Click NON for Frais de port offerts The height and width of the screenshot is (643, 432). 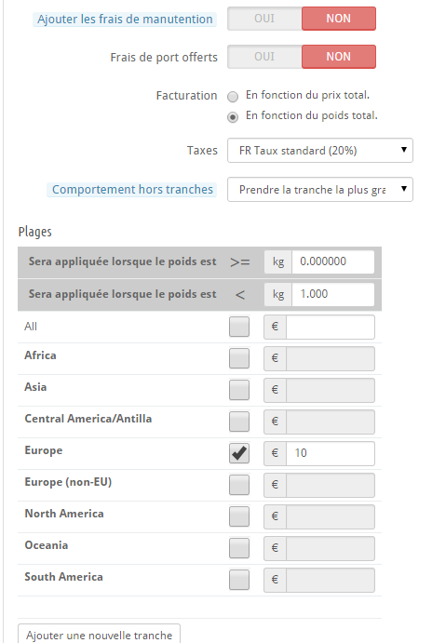tap(339, 57)
